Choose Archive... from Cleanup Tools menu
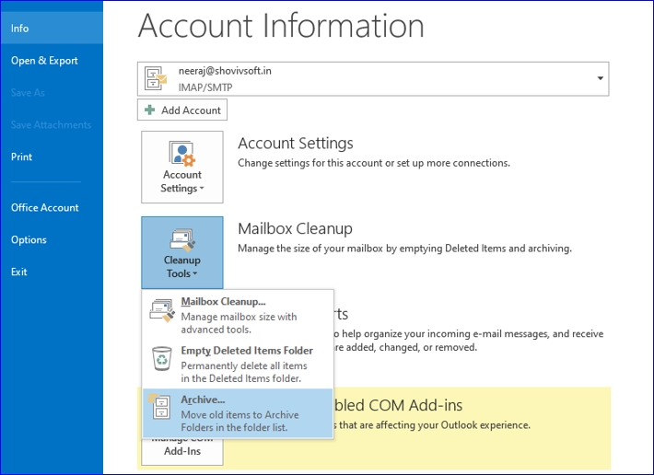This screenshot has height=475, width=654. (238, 413)
